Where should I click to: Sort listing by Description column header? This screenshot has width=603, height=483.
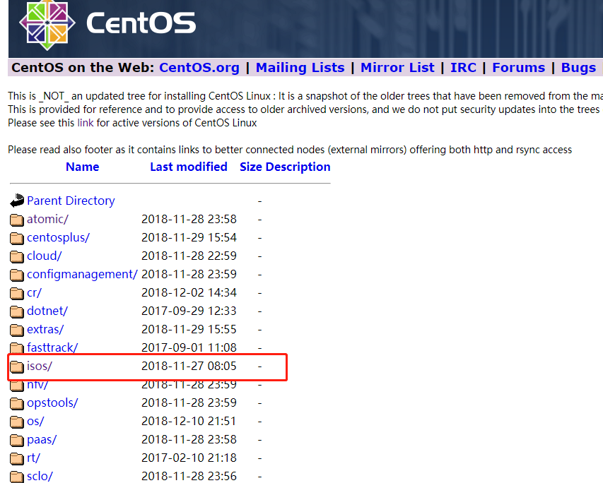(x=298, y=167)
